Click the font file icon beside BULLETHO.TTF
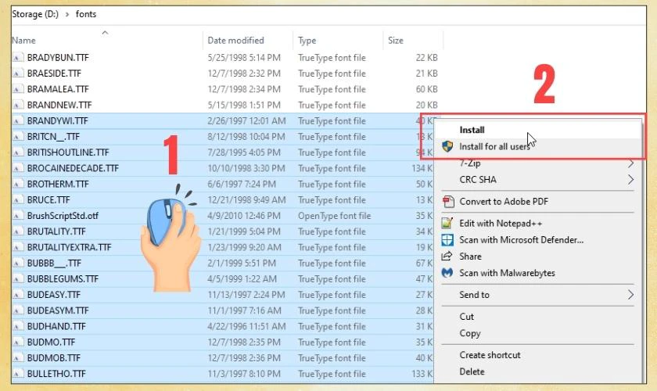 tap(17, 374)
